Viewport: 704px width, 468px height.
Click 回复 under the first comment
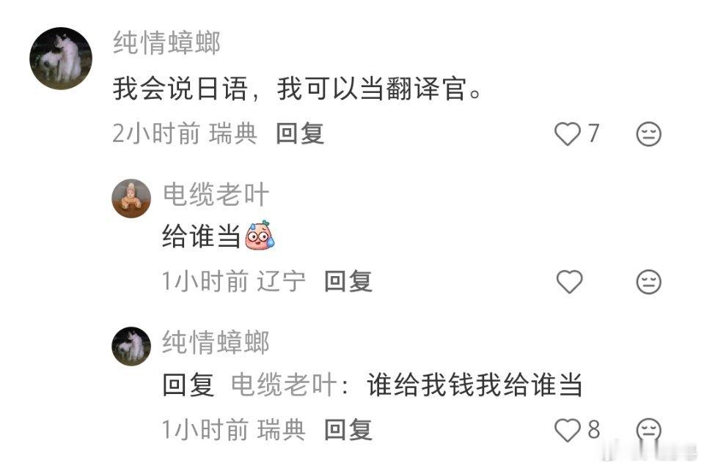tap(300, 133)
